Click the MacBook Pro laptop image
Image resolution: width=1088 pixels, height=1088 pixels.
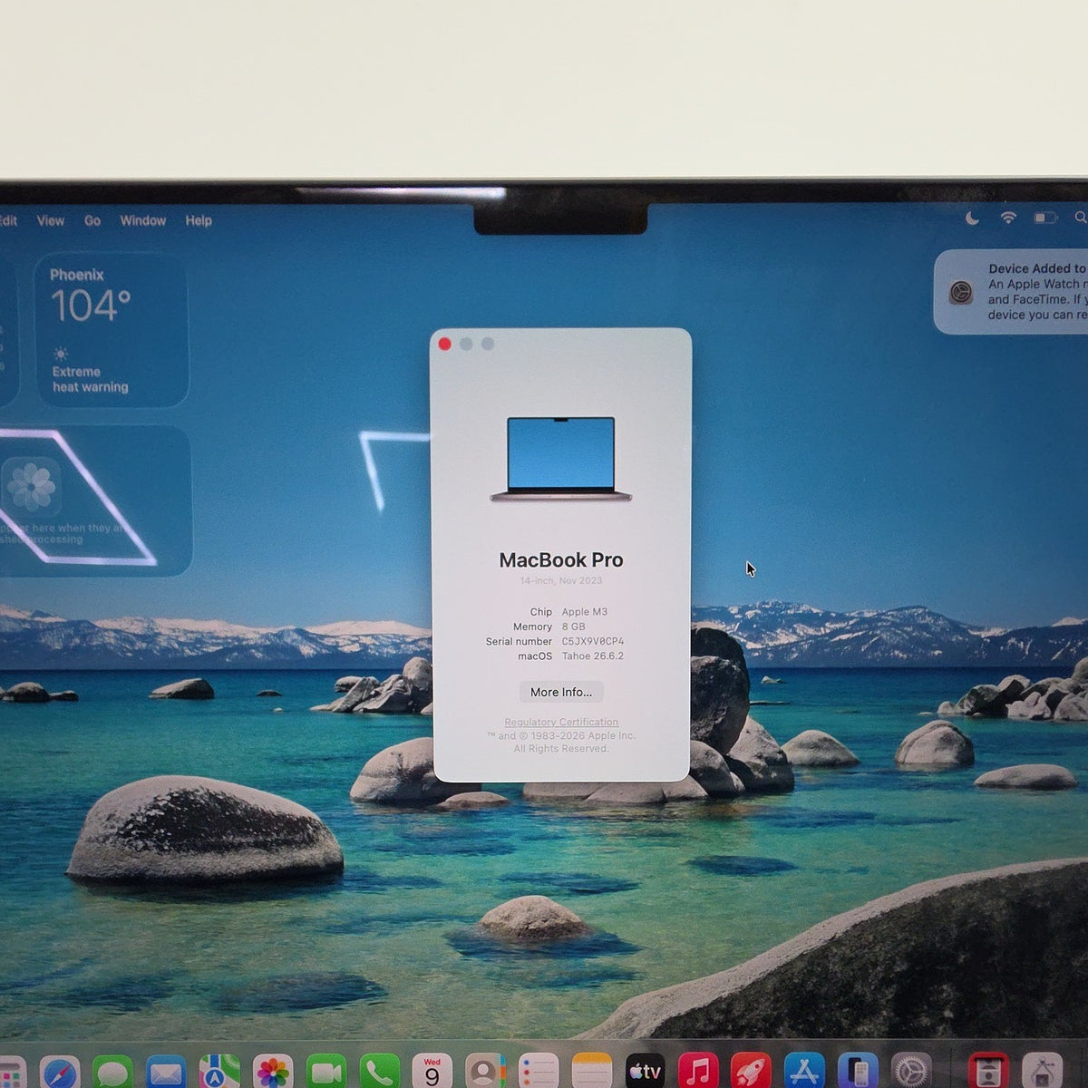(x=561, y=459)
